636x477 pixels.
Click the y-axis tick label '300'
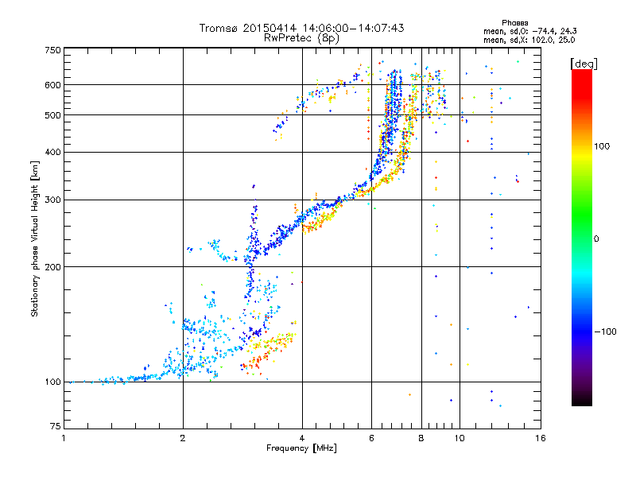(52, 200)
